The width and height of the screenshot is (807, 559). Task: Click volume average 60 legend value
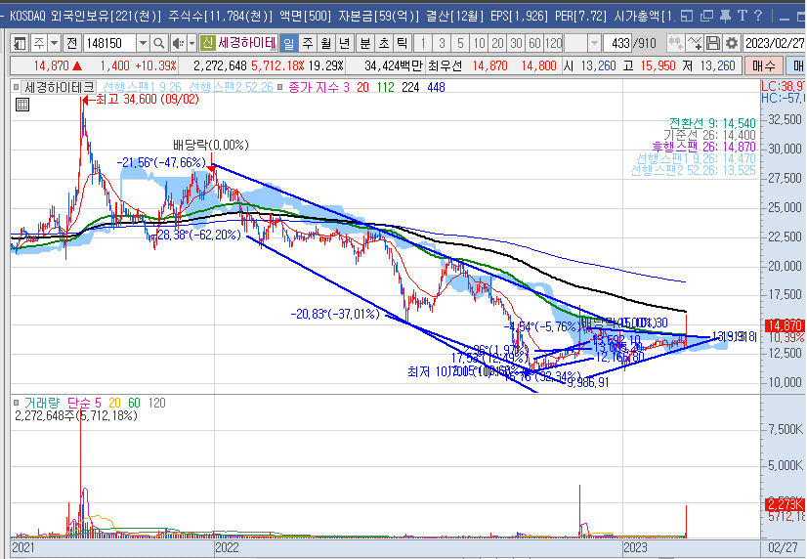134,403
